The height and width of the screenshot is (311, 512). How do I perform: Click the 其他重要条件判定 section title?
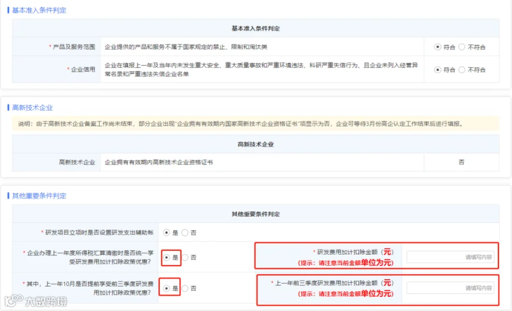coord(39,196)
